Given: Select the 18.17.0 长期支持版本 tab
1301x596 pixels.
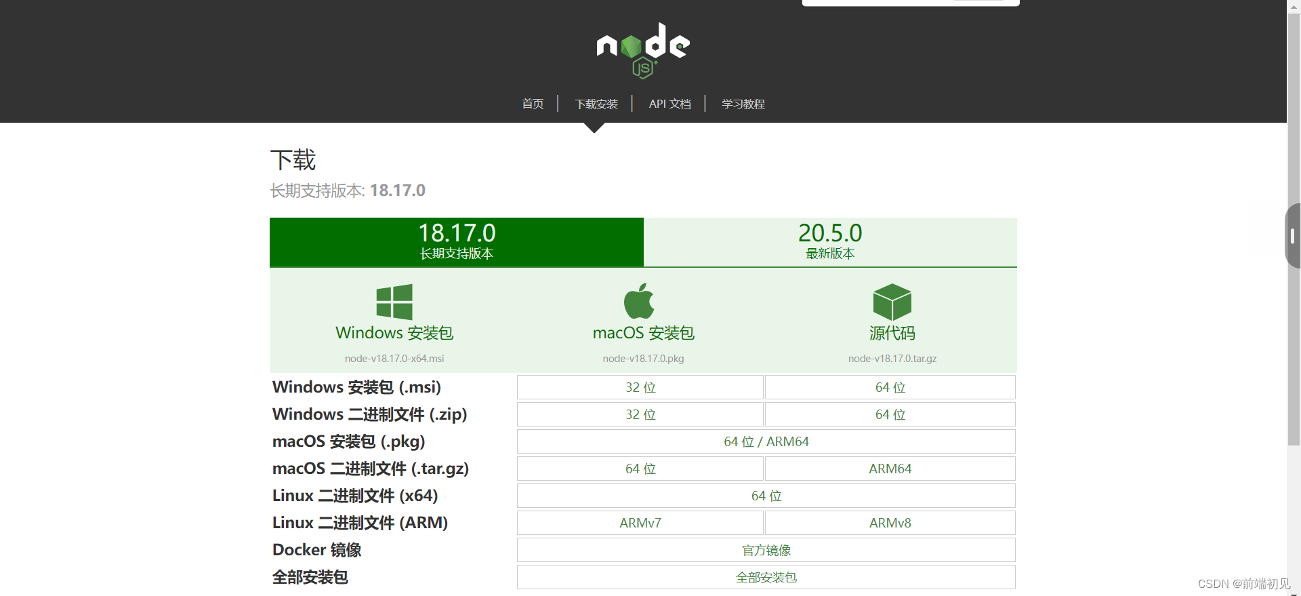Looking at the screenshot, I should pos(457,242).
